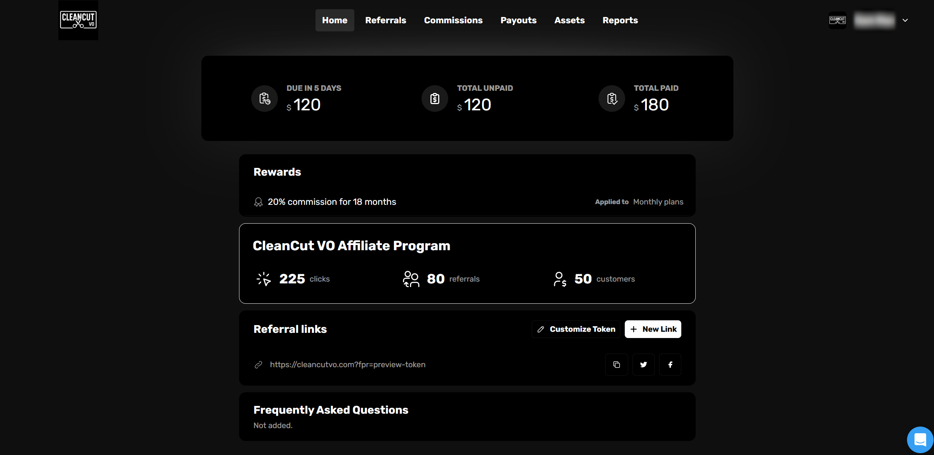The width and height of the screenshot is (934, 455).
Task: Click the Due in 5 Days clipboard icon
Action: [x=264, y=99]
